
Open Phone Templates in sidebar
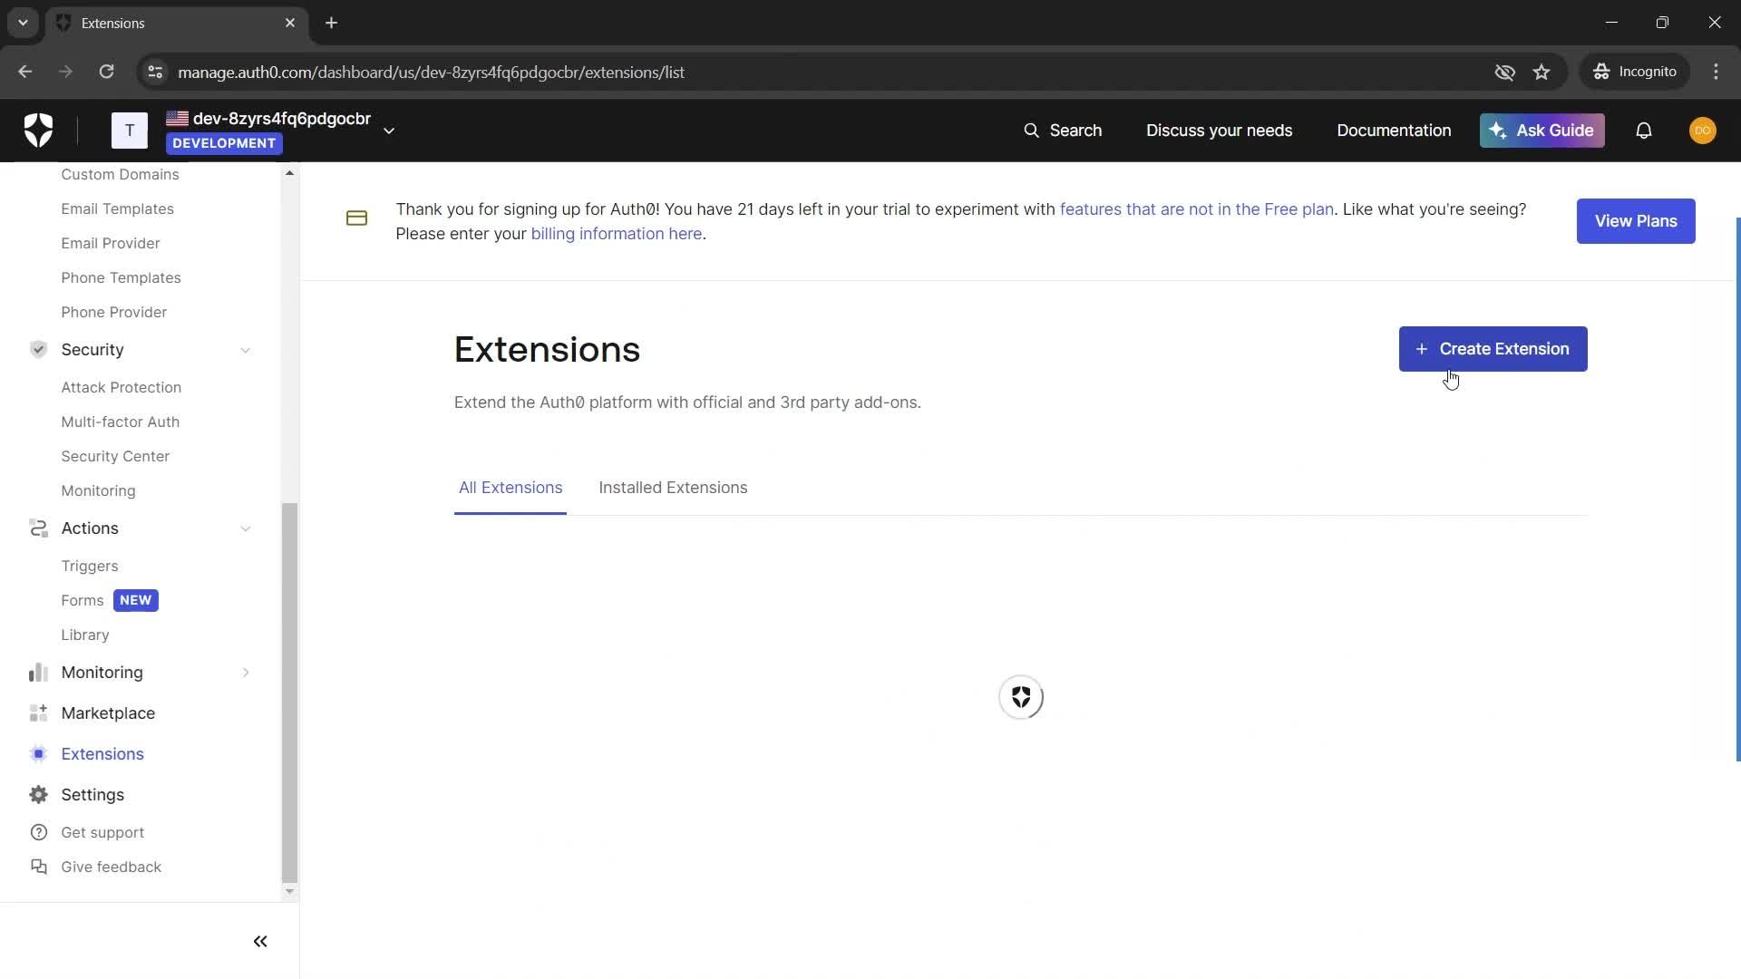(121, 278)
